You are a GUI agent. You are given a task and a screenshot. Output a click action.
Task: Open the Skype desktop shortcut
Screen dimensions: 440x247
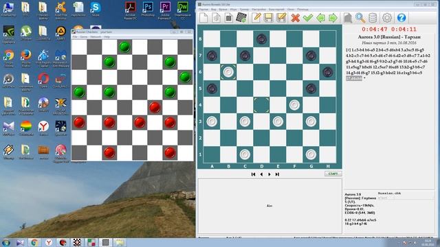pyautogui.click(x=96, y=9)
